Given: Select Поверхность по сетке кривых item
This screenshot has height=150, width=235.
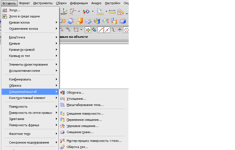Looking at the screenshot, I should tap(30, 113).
